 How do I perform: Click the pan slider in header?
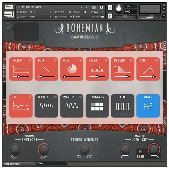[x=125, y=17]
